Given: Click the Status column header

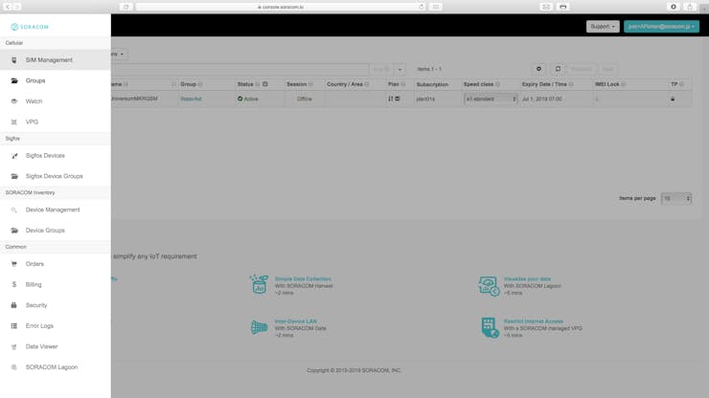Looking at the screenshot, I should point(245,84).
